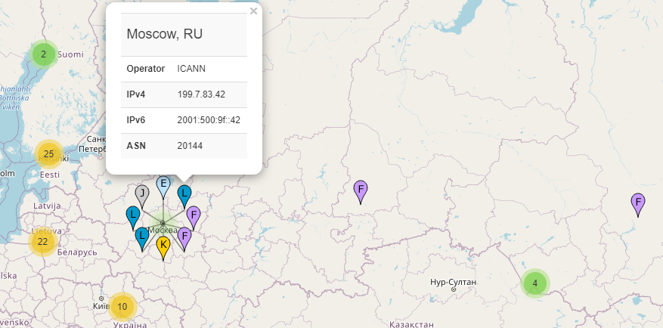Click the isolated F marker in the map center
This screenshot has width=663, height=328.
pyautogui.click(x=361, y=190)
